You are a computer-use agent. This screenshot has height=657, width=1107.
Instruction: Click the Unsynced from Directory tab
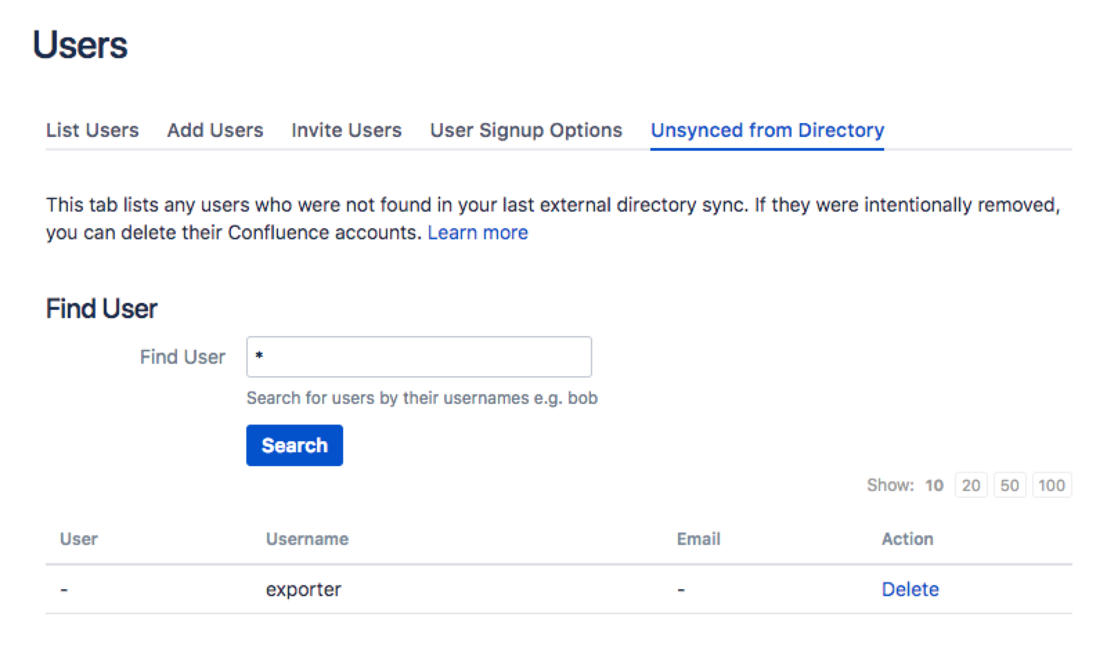767,130
